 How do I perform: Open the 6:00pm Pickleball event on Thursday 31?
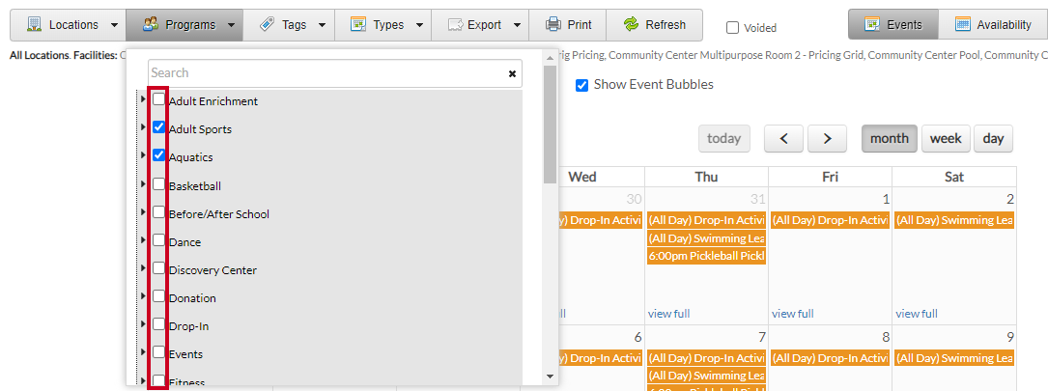706,256
